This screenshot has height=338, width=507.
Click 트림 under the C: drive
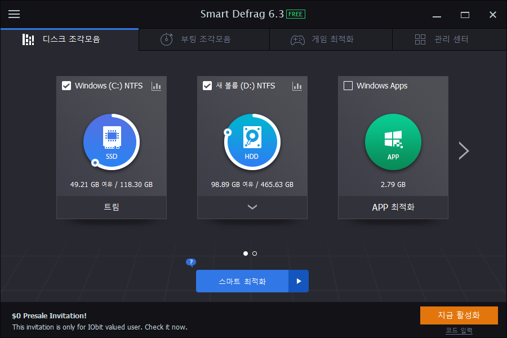(112, 207)
